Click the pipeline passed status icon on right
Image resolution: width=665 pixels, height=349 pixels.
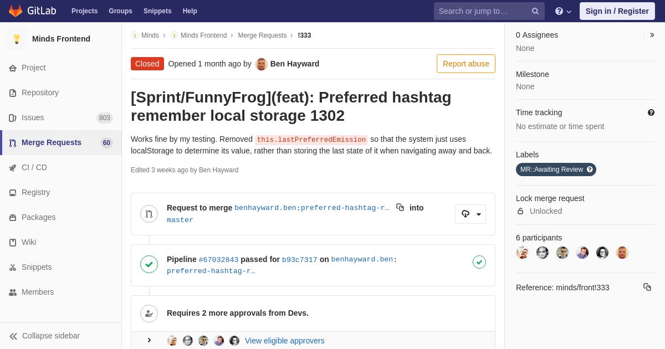pyautogui.click(x=479, y=262)
